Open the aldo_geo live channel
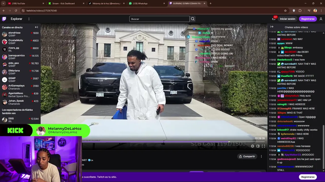325x182 pixels. point(20,64)
